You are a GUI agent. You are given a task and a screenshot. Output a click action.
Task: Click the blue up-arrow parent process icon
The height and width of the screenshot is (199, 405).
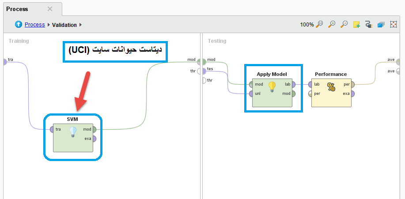(19, 25)
